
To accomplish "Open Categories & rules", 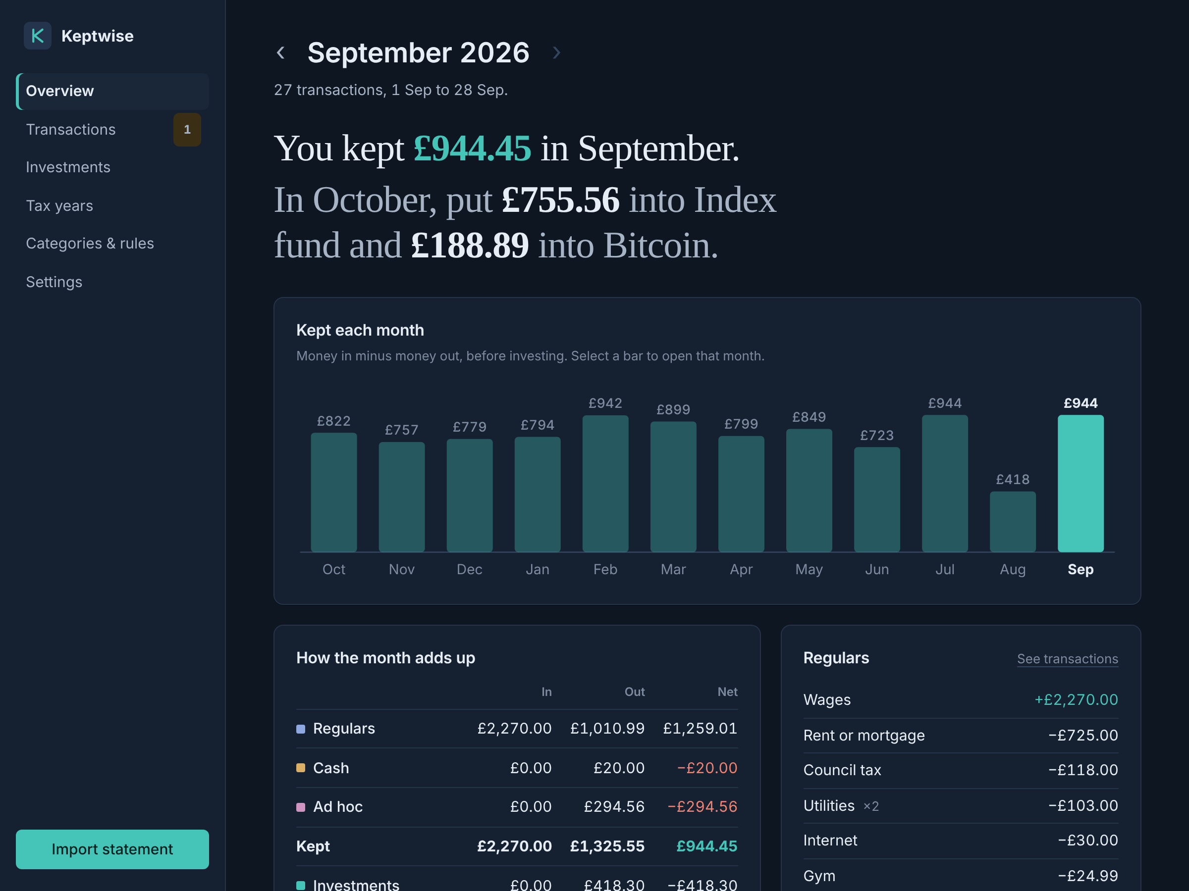I will [112, 244].
